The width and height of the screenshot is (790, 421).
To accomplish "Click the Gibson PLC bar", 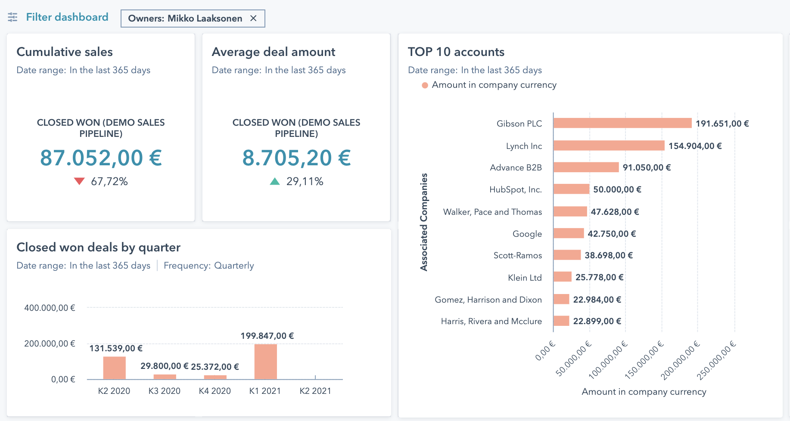I will [x=622, y=123].
